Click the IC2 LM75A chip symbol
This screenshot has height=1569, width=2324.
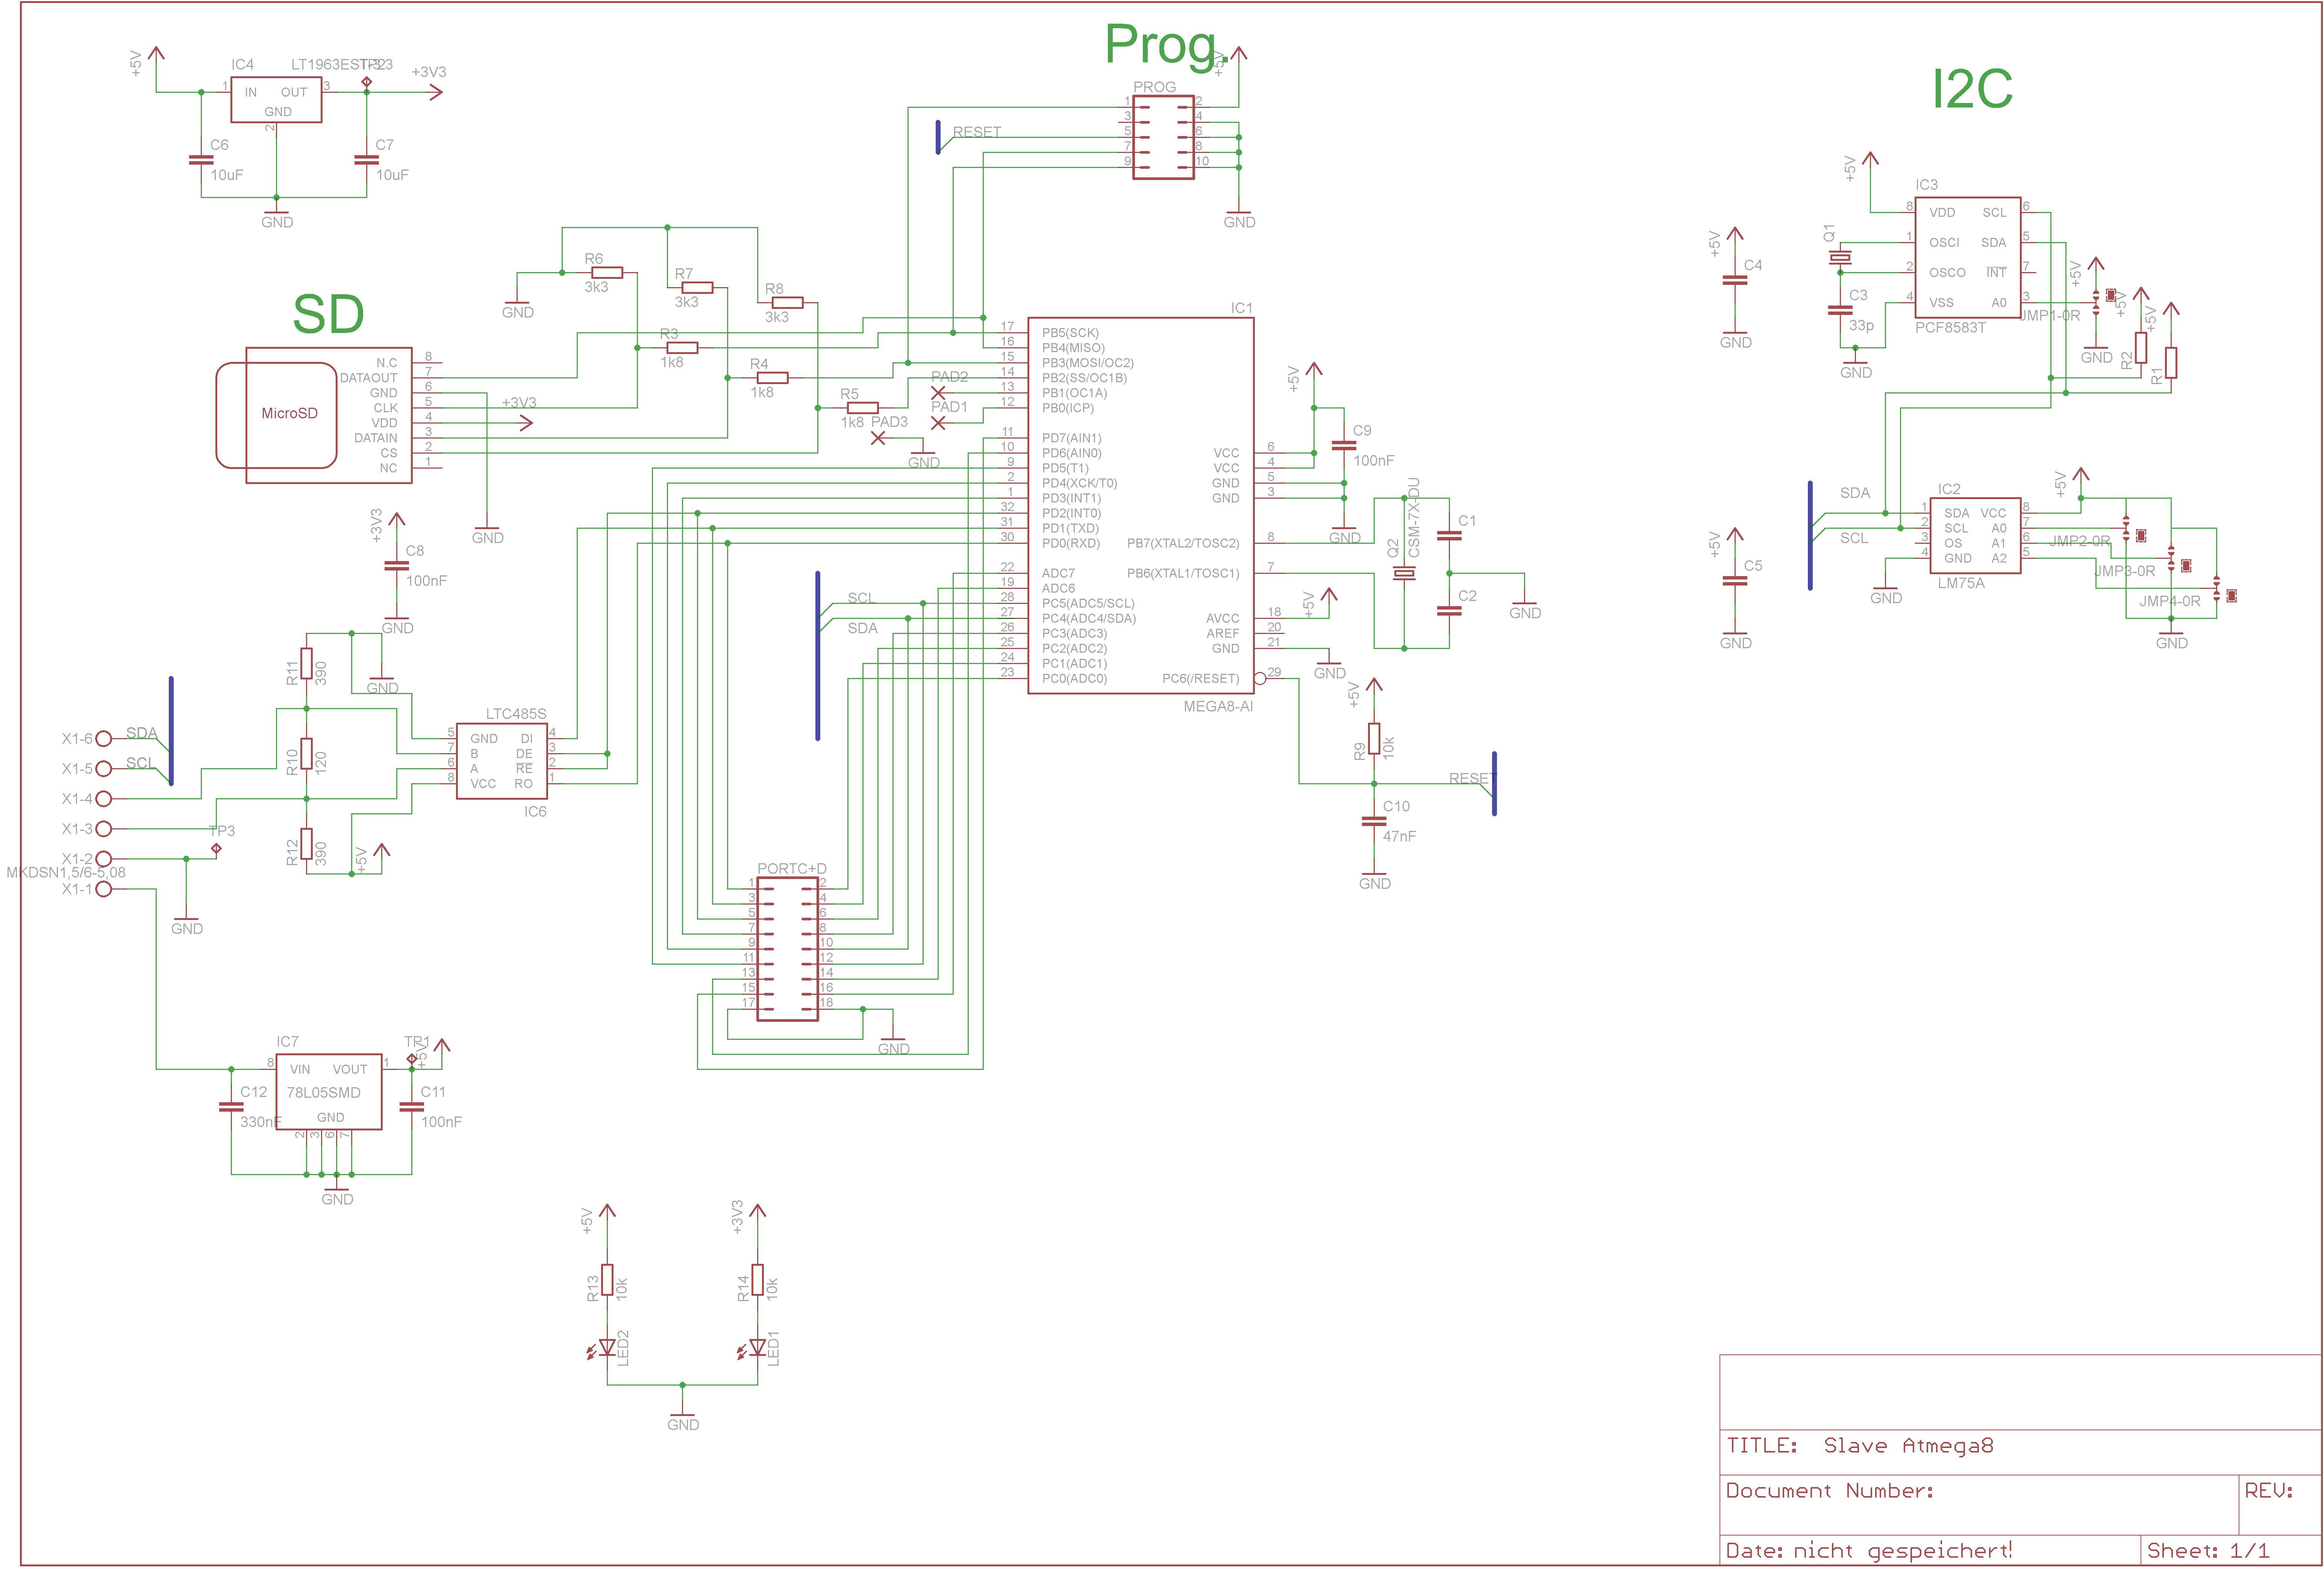1975,536
